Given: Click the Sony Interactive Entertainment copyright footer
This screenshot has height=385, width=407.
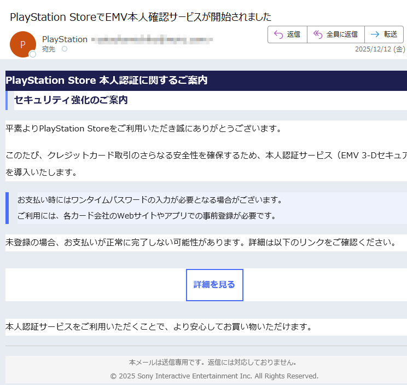Looking at the screenshot, I should coord(214,376).
